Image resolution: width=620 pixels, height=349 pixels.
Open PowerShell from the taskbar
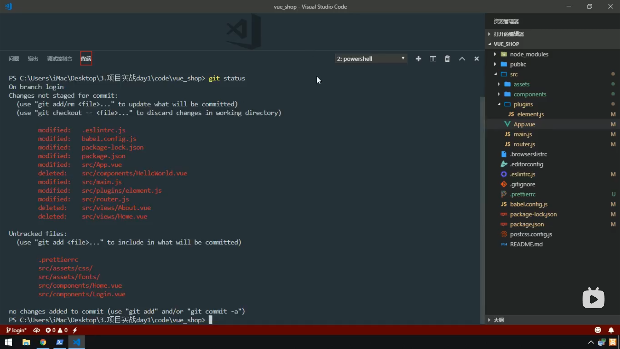click(60, 342)
